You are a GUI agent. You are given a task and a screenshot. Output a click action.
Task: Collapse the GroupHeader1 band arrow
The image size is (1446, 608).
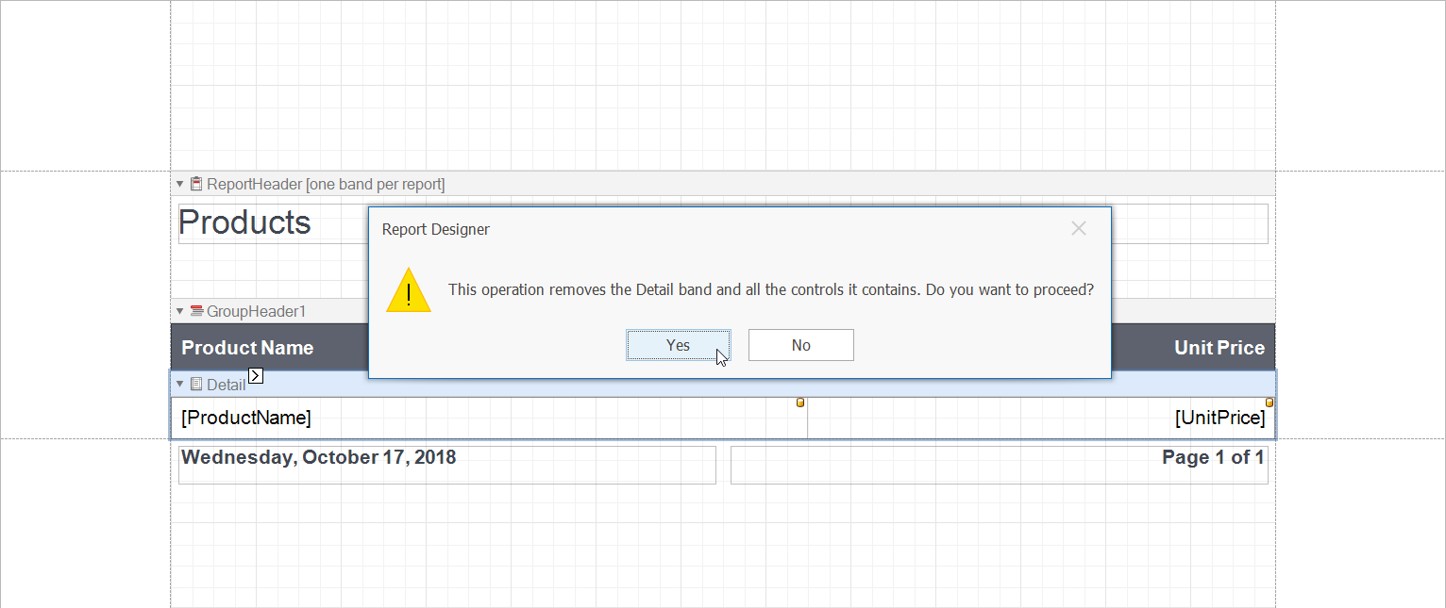pyautogui.click(x=180, y=311)
